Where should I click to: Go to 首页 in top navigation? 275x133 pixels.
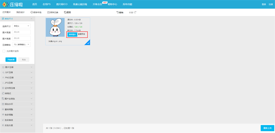tap(35, 4)
